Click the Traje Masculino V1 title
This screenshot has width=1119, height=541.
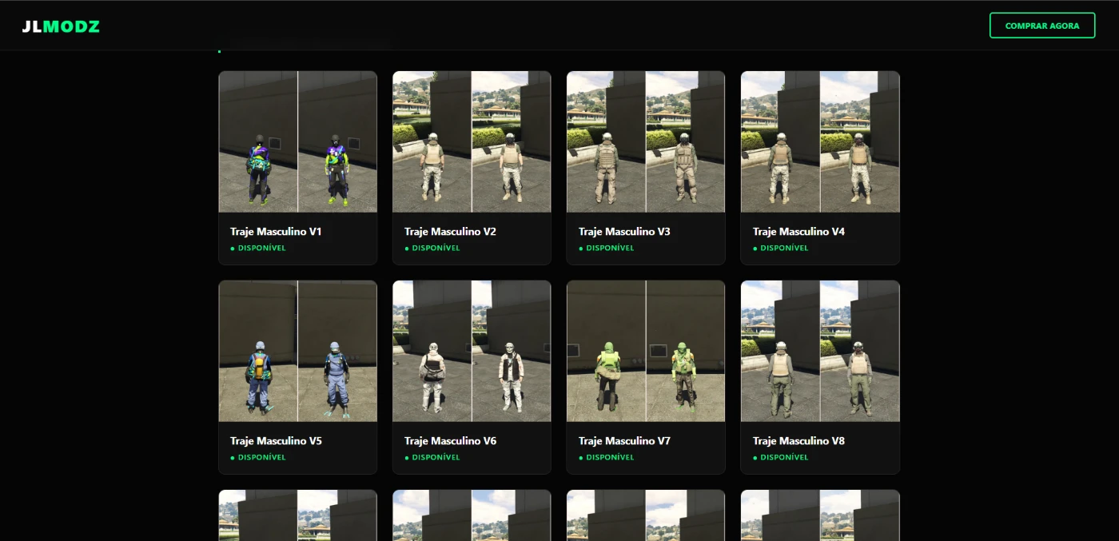[x=276, y=232]
